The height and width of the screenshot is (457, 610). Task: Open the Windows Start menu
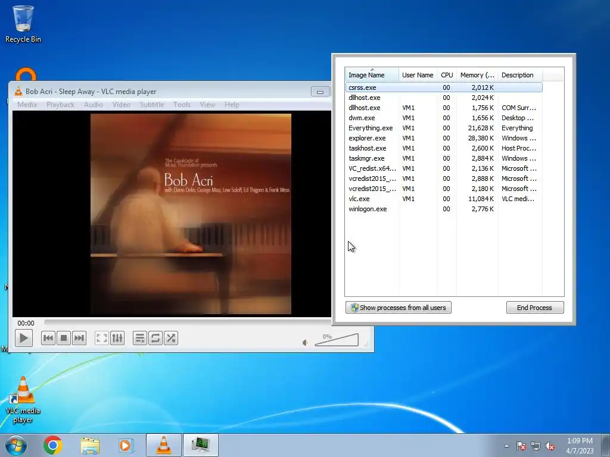[16, 445]
